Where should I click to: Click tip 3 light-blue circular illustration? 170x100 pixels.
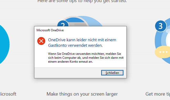[x=163, y=42]
